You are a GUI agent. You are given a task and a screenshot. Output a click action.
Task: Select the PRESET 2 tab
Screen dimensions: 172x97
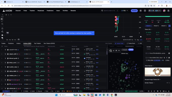tap(156, 26)
